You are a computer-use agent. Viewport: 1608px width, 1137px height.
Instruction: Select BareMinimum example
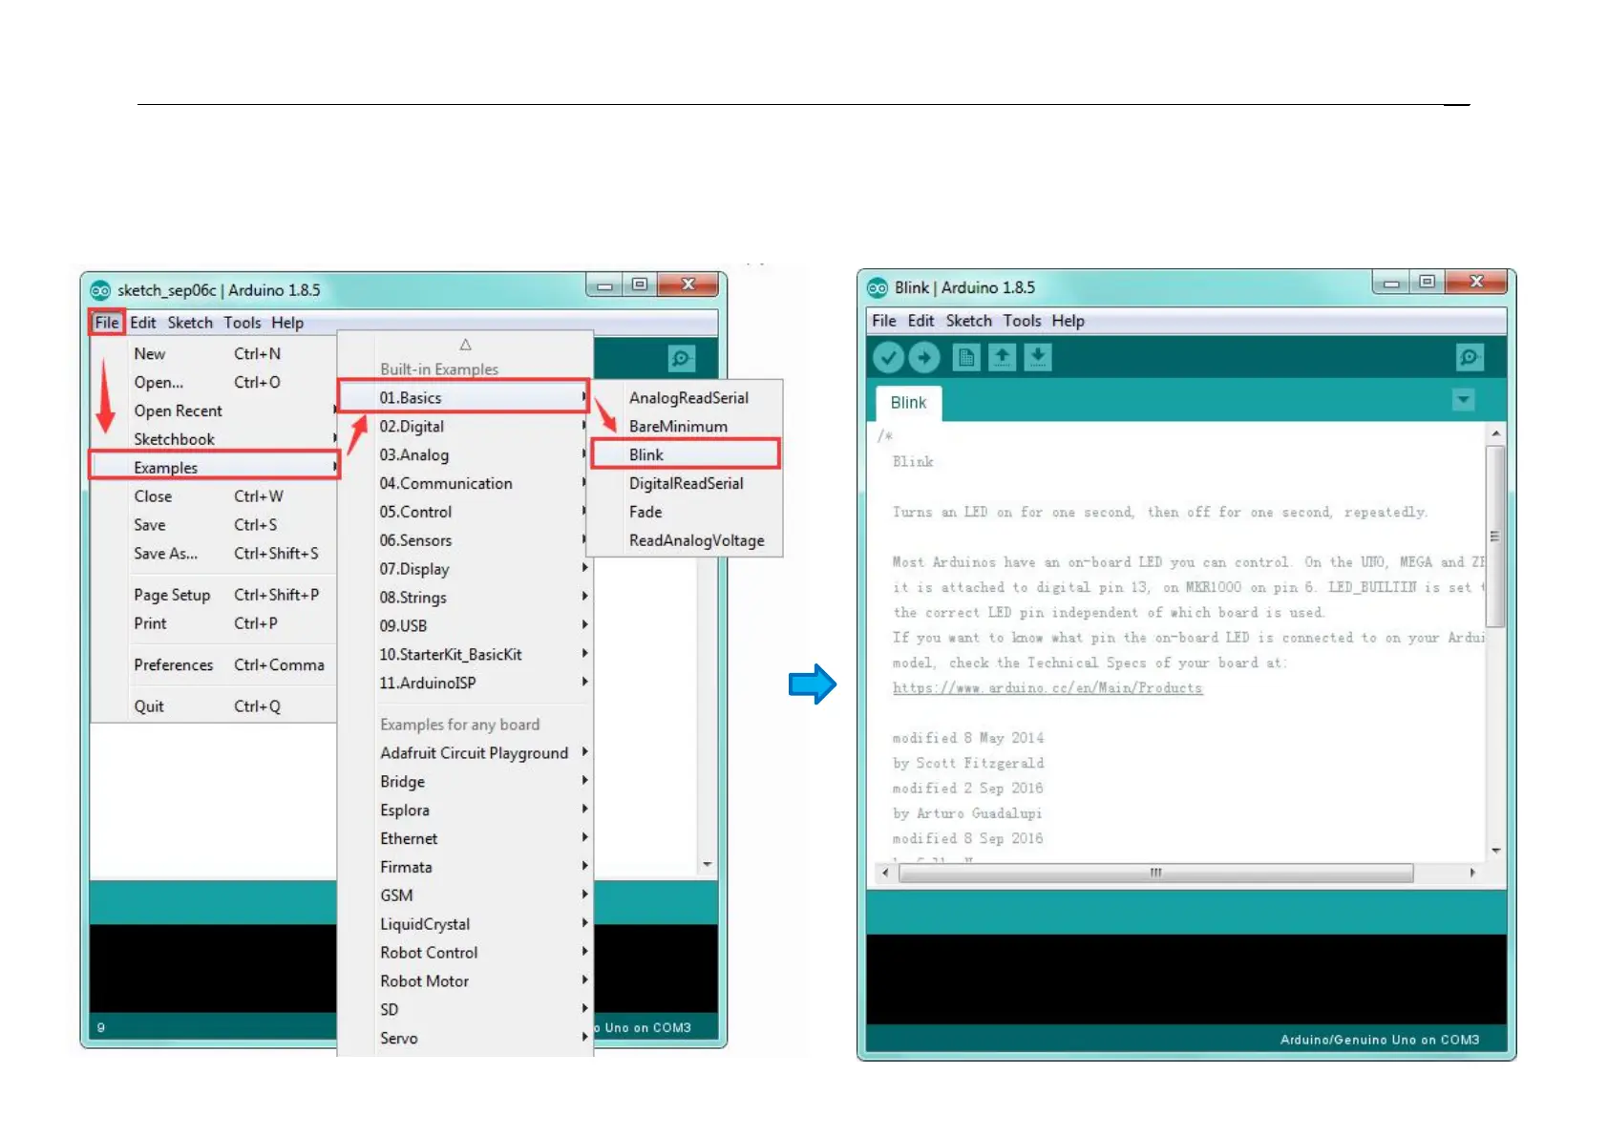[685, 427]
